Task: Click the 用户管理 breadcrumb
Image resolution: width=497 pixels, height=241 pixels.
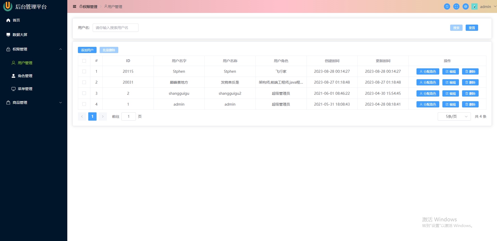Action: pyautogui.click(x=113, y=7)
